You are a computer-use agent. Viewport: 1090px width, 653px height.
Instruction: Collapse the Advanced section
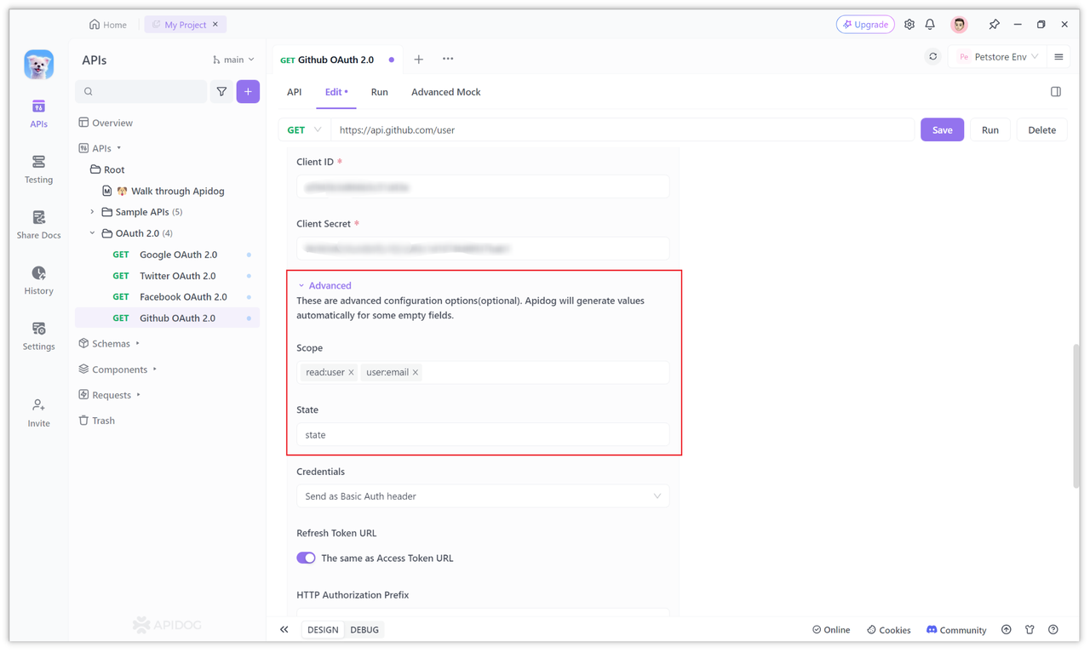click(x=324, y=286)
